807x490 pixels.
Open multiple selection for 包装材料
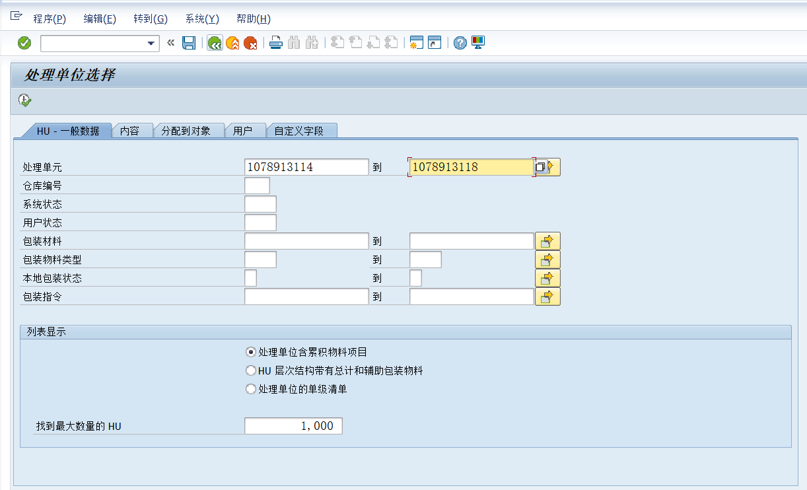(549, 240)
